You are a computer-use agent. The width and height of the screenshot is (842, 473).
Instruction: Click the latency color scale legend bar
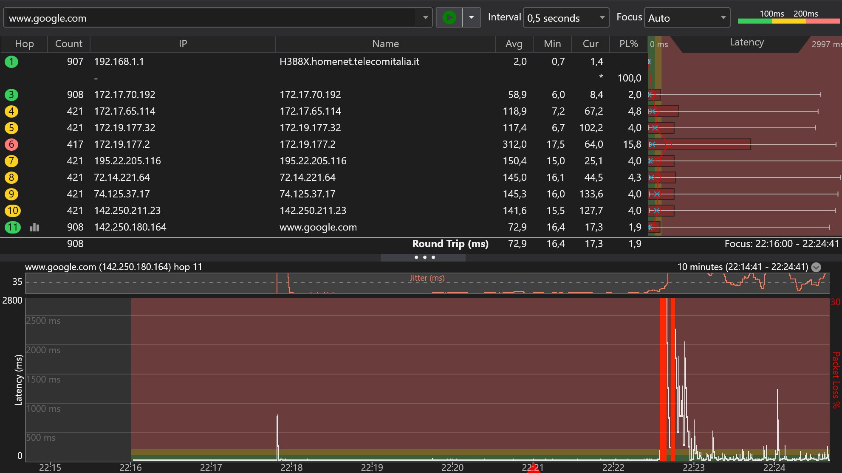(x=788, y=21)
